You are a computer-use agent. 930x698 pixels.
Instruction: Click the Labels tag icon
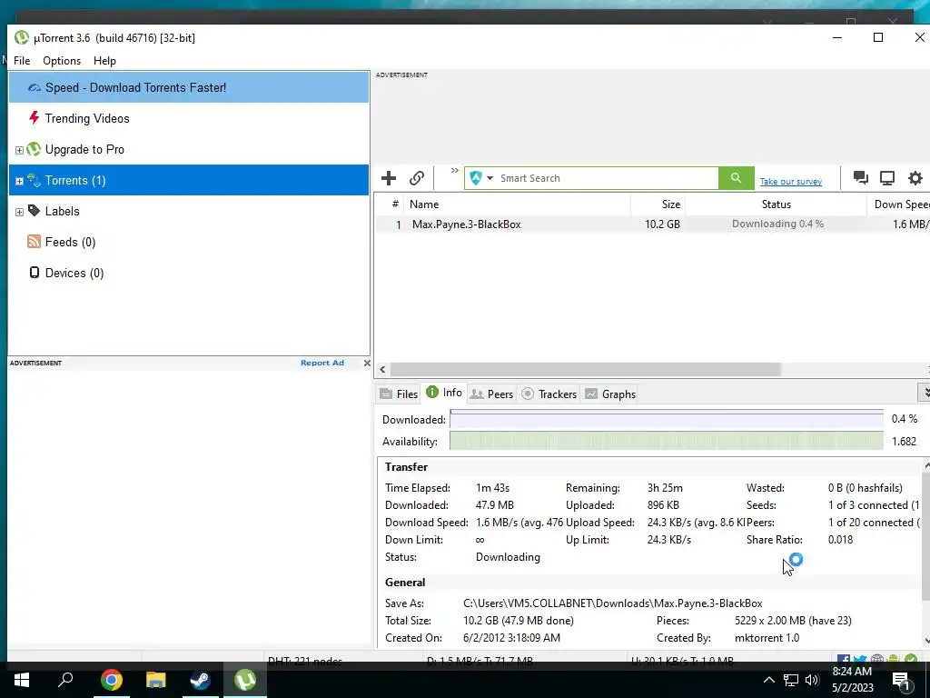(35, 211)
